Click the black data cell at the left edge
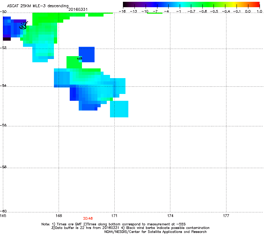Viewport: 266px width, 234px height. (7, 39)
